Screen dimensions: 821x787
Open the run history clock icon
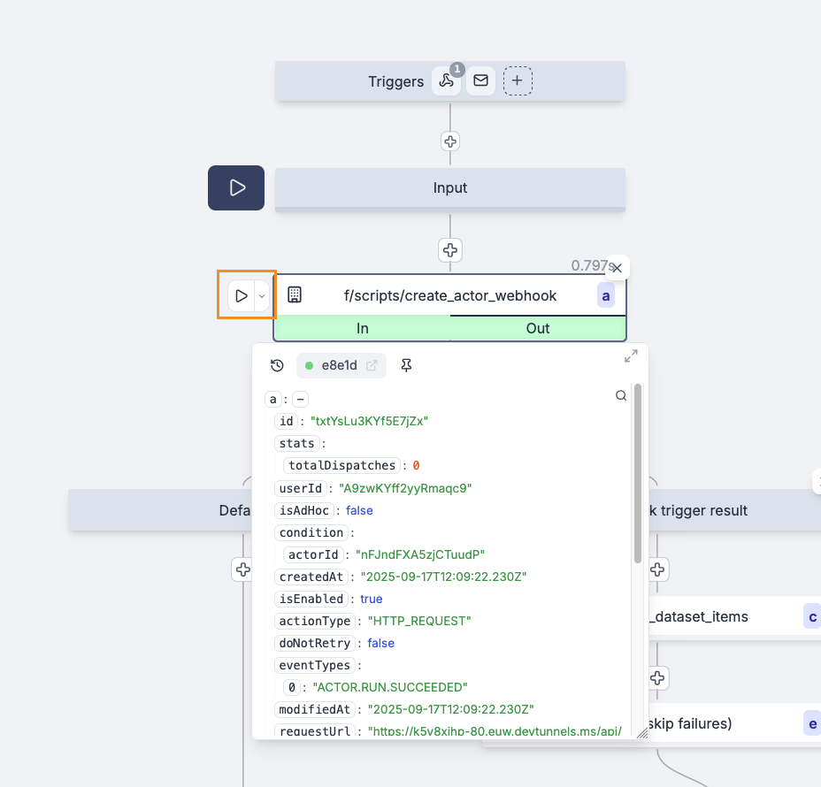[x=277, y=365]
